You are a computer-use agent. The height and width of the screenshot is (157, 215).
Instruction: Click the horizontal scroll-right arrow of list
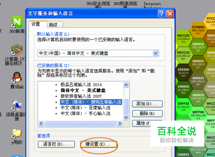(120, 124)
